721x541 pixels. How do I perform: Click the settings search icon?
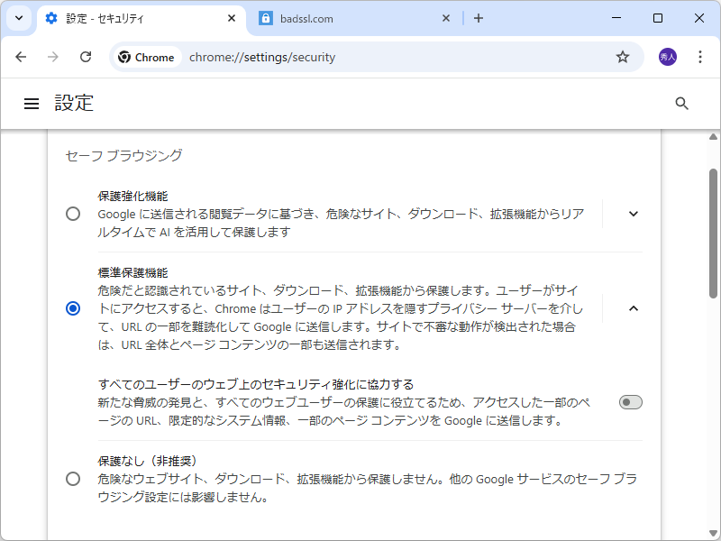click(x=681, y=104)
